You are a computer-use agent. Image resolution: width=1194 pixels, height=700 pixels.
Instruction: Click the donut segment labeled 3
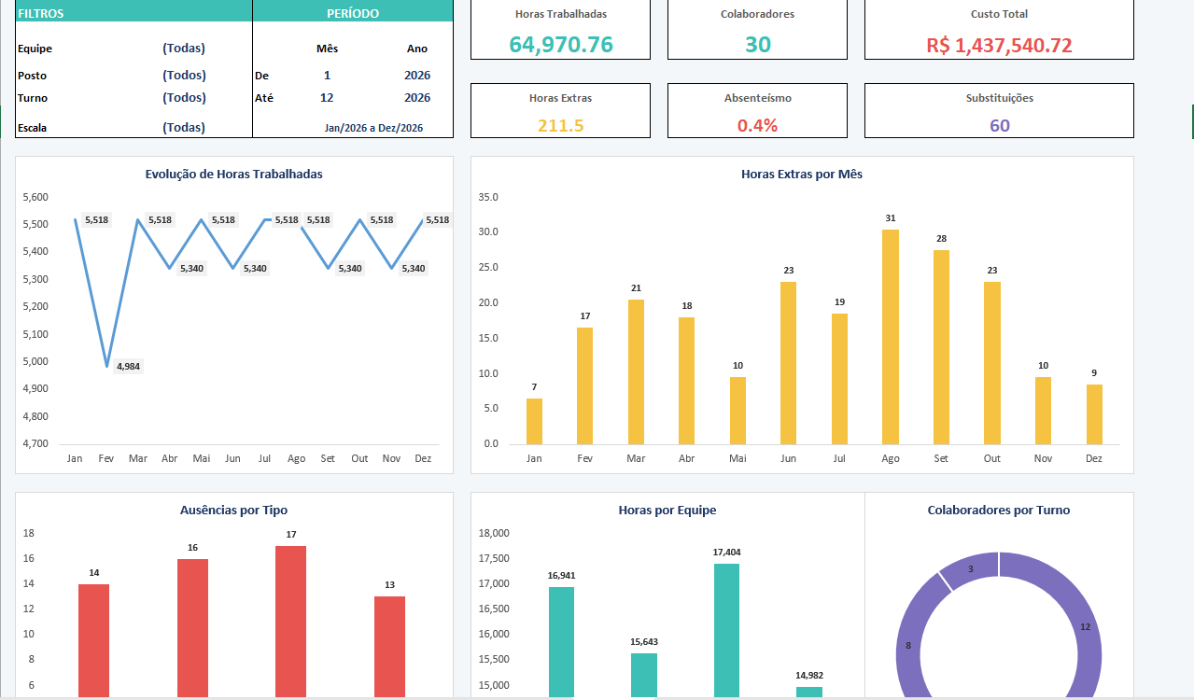pyautogui.click(x=971, y=568)
